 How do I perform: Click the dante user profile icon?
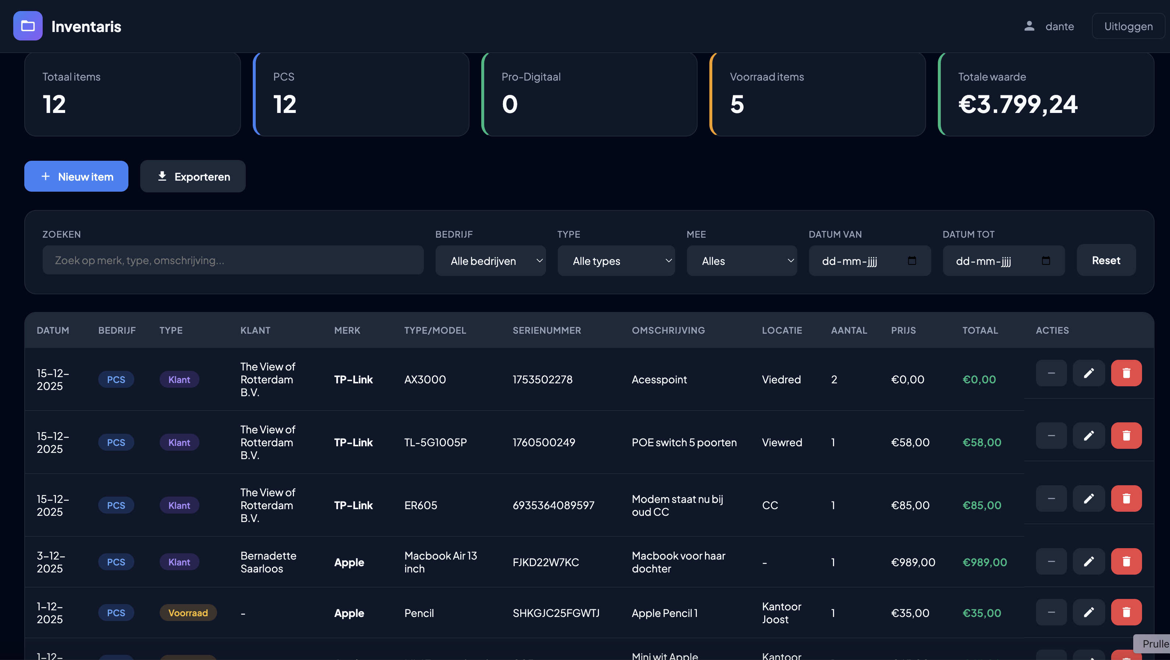click(1029, 26)
